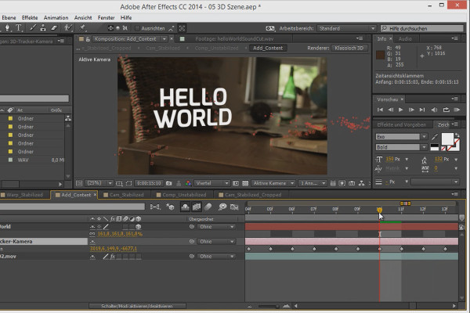Open the 25% magnification dropdown
The height and width of the screenshot is (313, 470).
(99, 183)
